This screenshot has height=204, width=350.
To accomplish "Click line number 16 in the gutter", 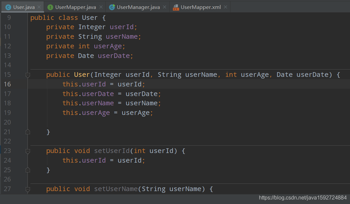I will coord(7,84).
